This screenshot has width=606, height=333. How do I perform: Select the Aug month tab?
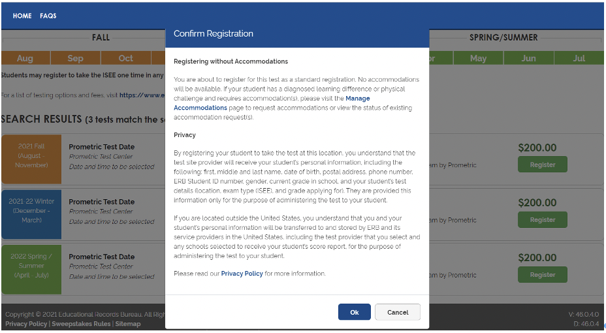click(25, 58)
